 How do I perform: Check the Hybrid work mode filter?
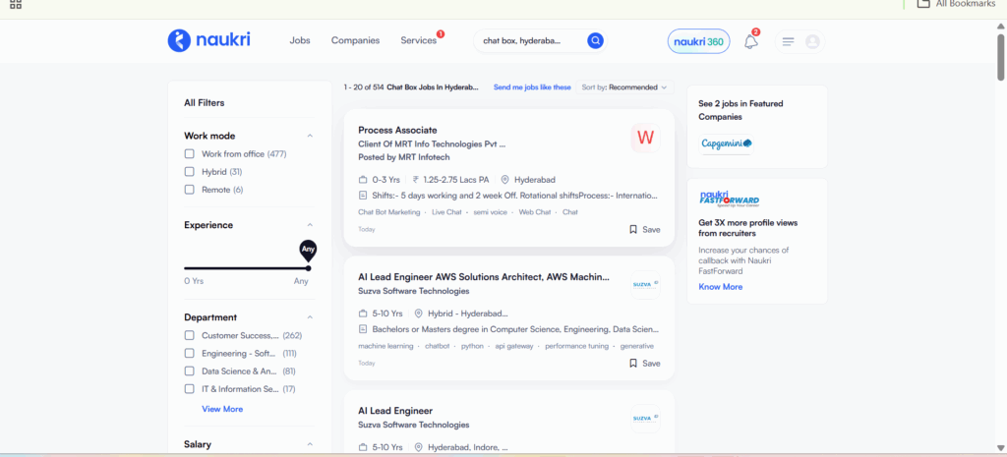(x=190, y=172)
